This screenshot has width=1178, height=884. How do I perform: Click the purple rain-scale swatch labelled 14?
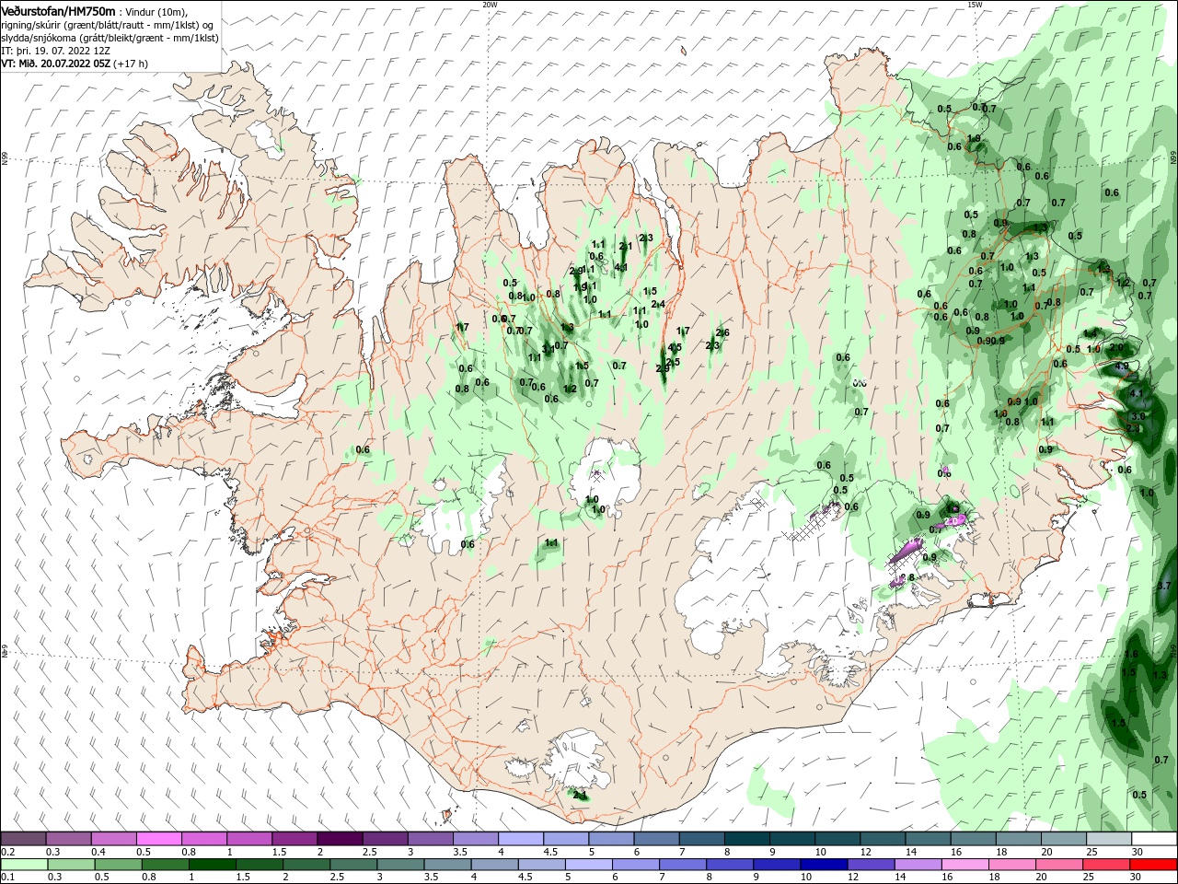click(x=918, y=865)
